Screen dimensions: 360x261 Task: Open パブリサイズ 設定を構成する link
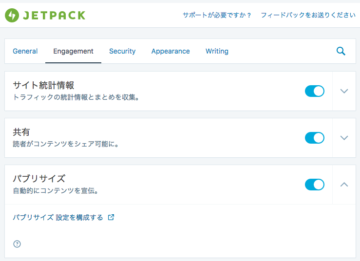point(58,218)
